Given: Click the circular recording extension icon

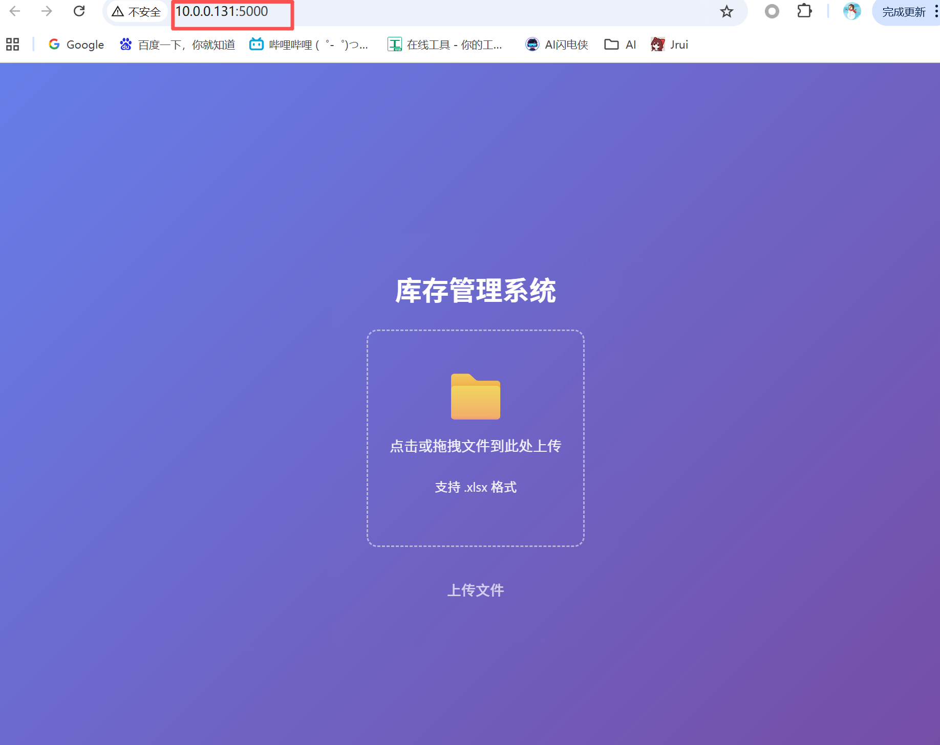Looking at the screenshot, I should [x=772, y=11].
